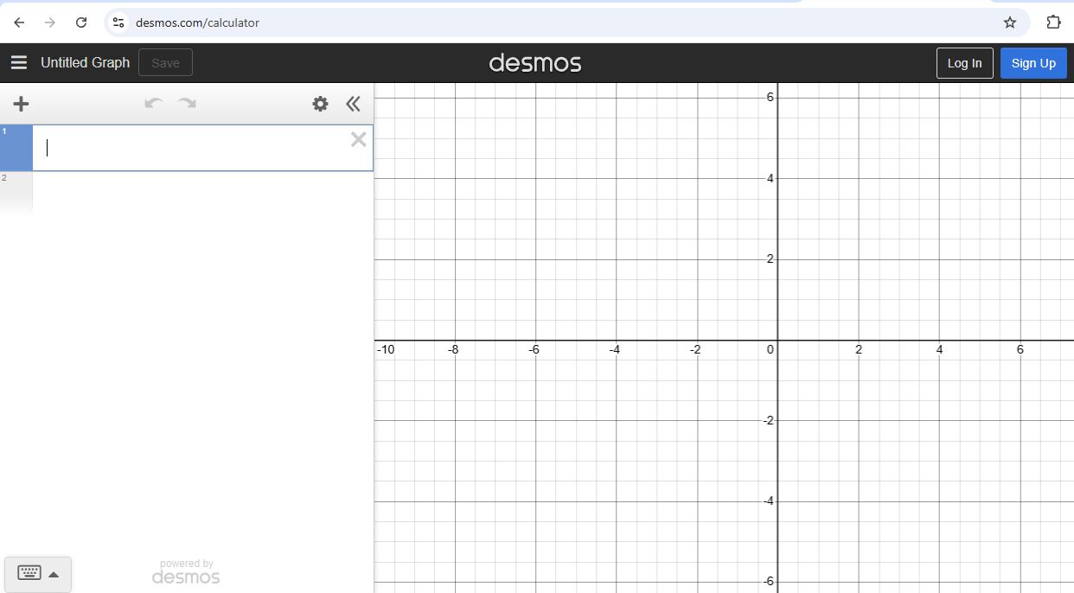
Task: Expand keyboard options with the up arrow
Action: tap(53, 574)
